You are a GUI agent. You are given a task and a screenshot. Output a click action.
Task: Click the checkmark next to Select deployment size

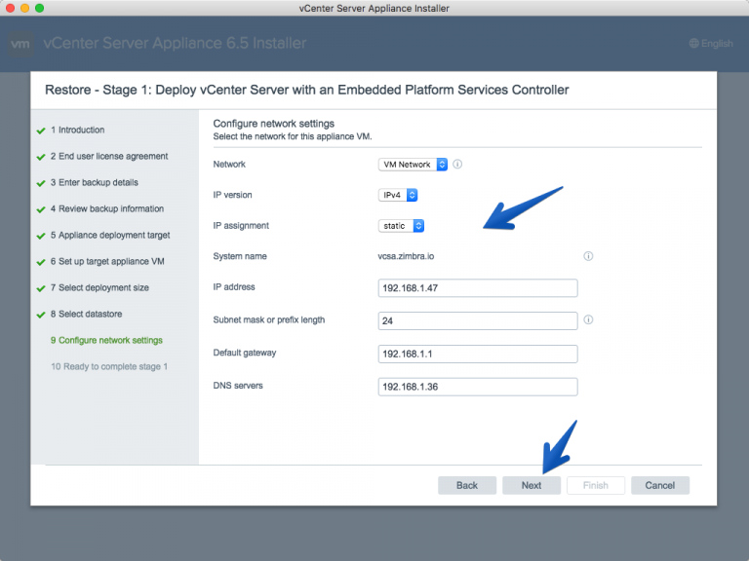(x=41, y=288)
